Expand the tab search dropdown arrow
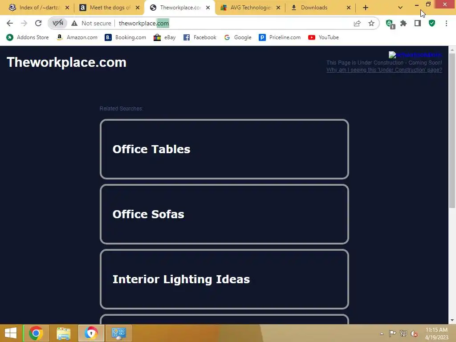The image size is (456, 342). coord(400,8)
